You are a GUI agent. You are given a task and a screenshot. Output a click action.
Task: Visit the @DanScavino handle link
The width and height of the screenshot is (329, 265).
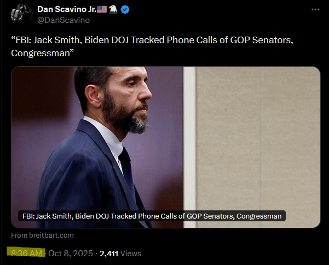click(x=64, y=20)
